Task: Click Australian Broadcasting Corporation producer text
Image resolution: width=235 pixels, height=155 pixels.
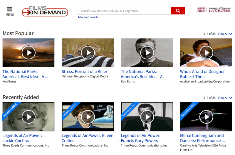Action: click(205, 82)
